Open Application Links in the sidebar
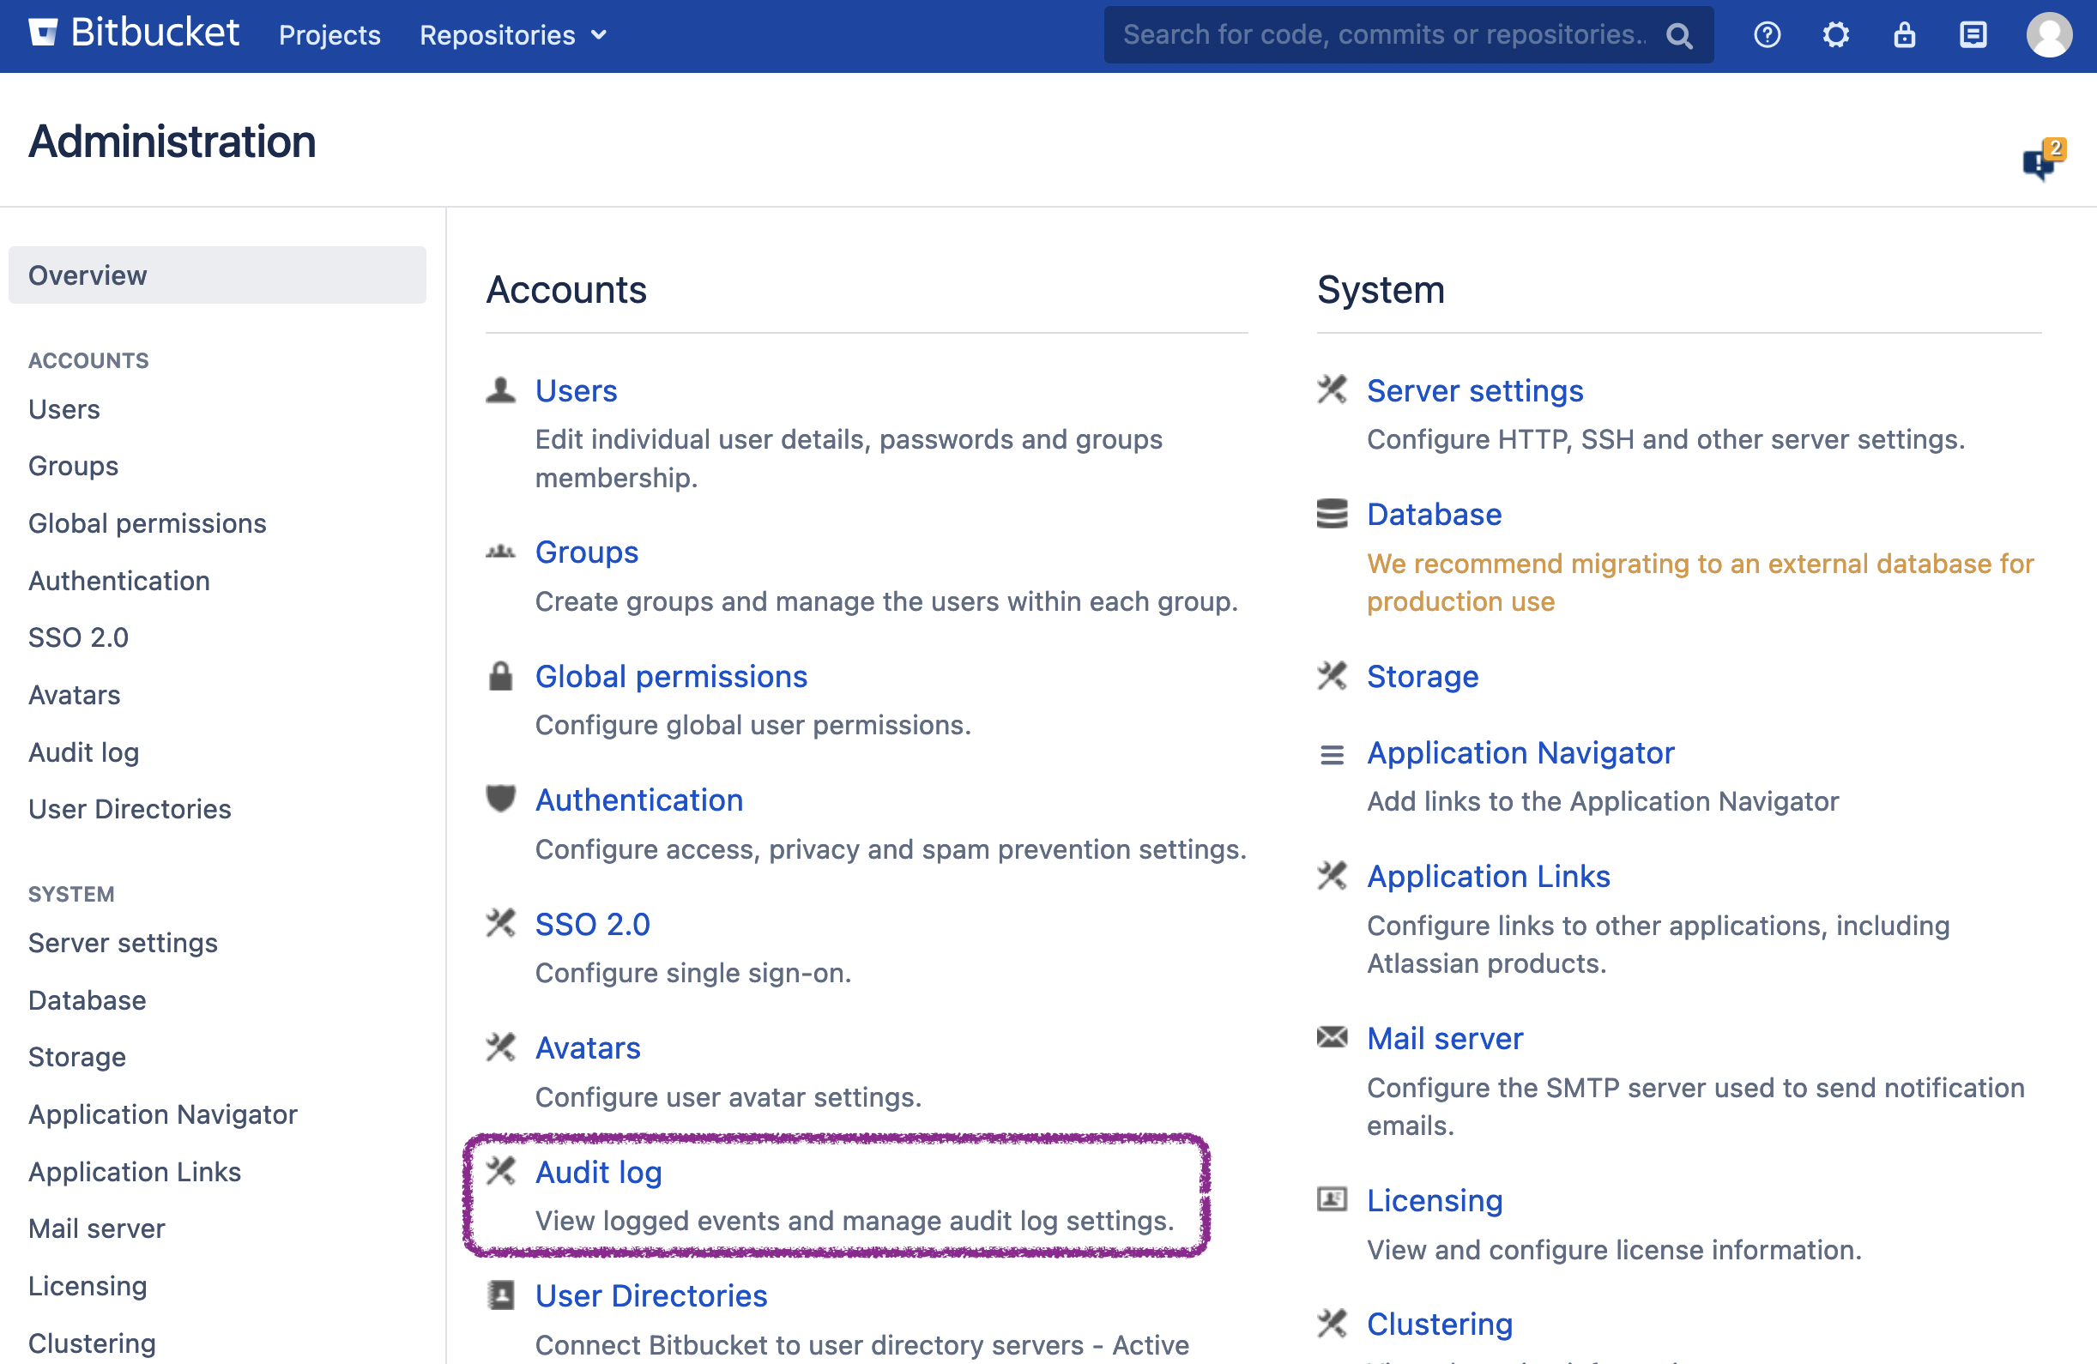The height and width of the screenshot is (1364, 2097). pos(134,1172)
